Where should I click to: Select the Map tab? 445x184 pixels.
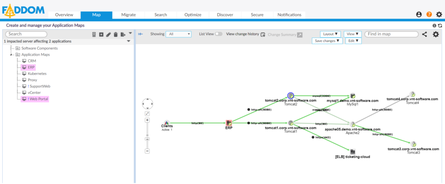click(96, 15)
